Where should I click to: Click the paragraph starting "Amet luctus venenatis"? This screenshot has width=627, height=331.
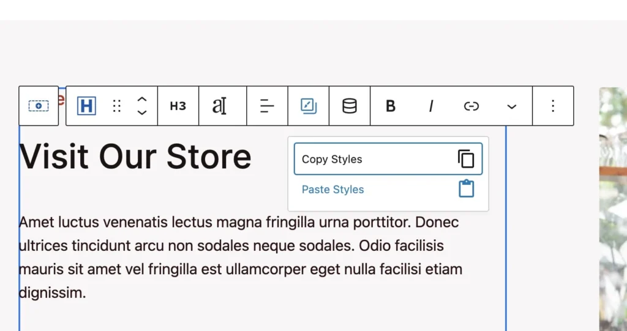tap(240, 257)
